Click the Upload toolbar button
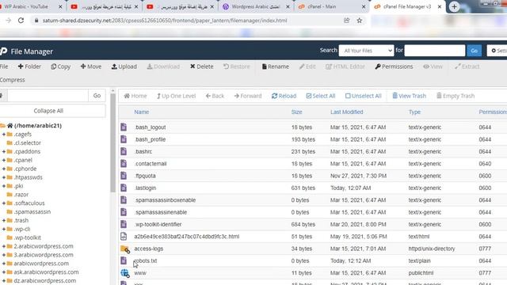 coord(124,66)
